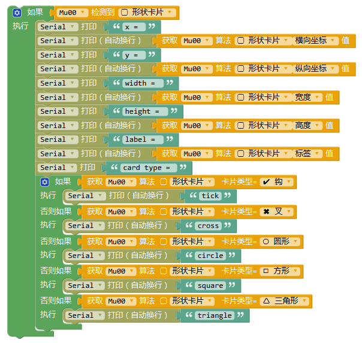Open the 宽度 property dropdown
Viewport: 362px width, 343px height.
pos(307,98)
